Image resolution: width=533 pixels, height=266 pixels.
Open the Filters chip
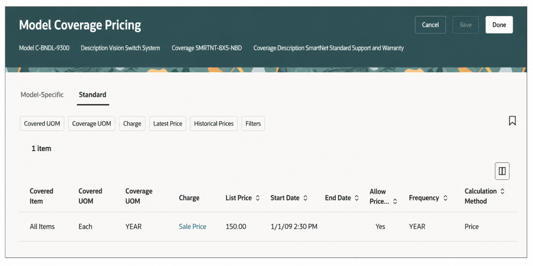pyautogui.click(x=253, y=123)
